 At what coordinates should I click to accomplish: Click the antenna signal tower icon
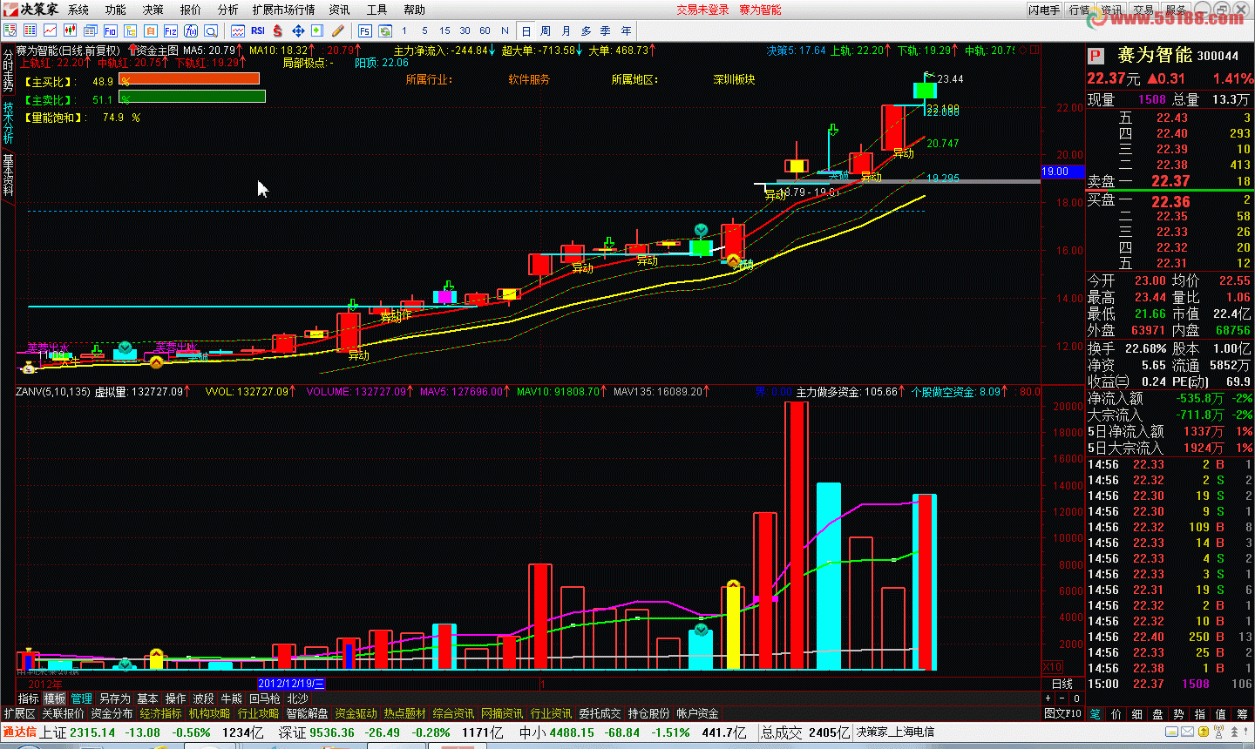(x=1220, y=732)
